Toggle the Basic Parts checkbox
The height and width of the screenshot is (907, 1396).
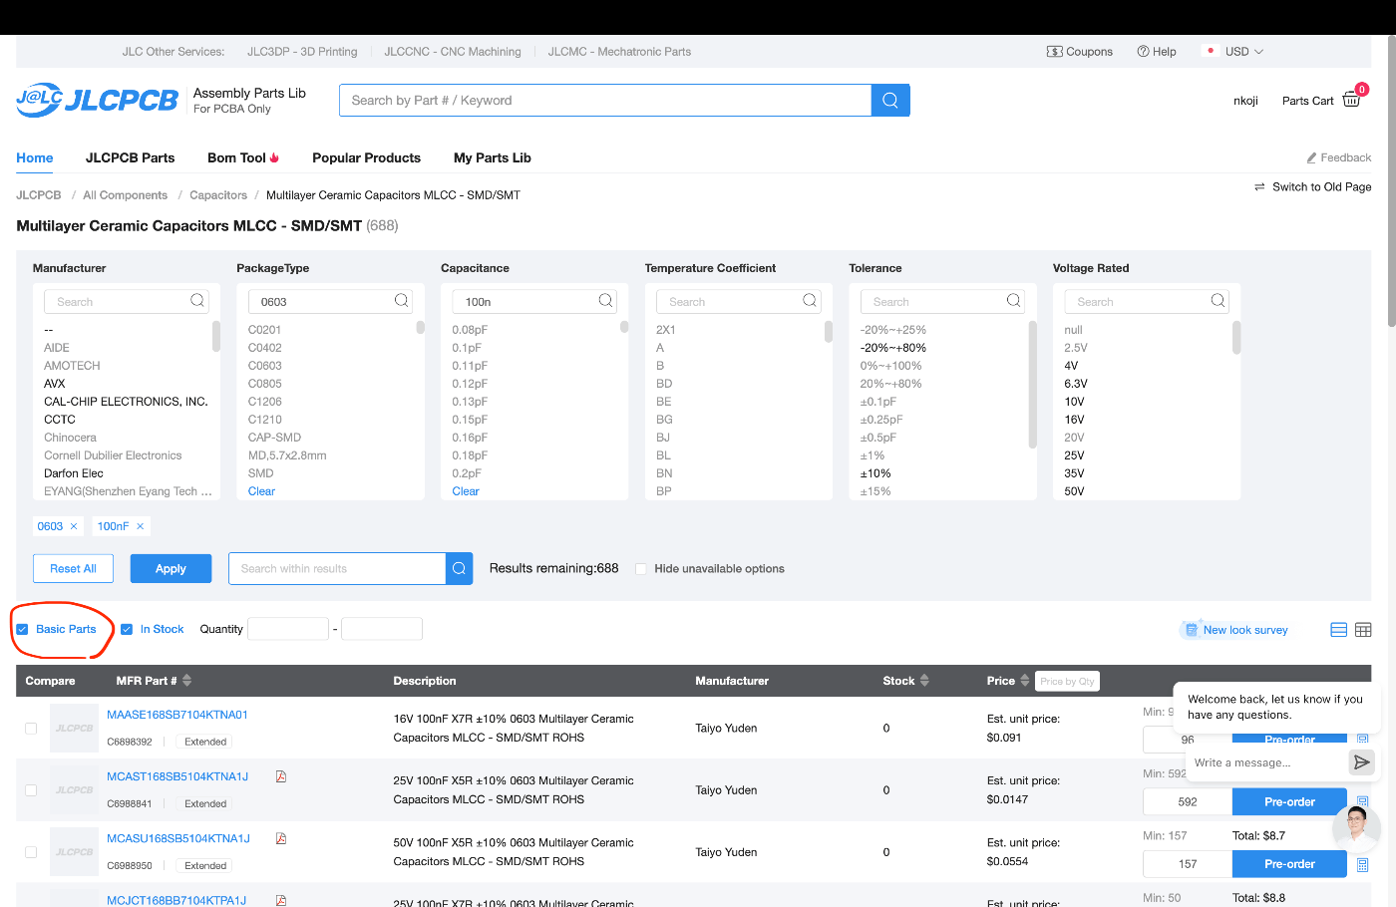tap(22, 629)
